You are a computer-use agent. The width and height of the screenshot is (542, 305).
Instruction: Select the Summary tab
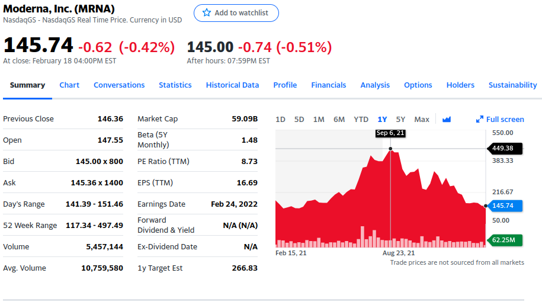[27, 85]
